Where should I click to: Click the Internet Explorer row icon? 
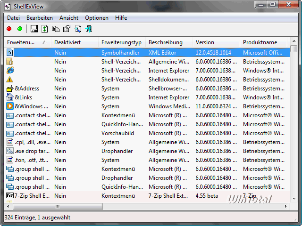click(10, 70)
